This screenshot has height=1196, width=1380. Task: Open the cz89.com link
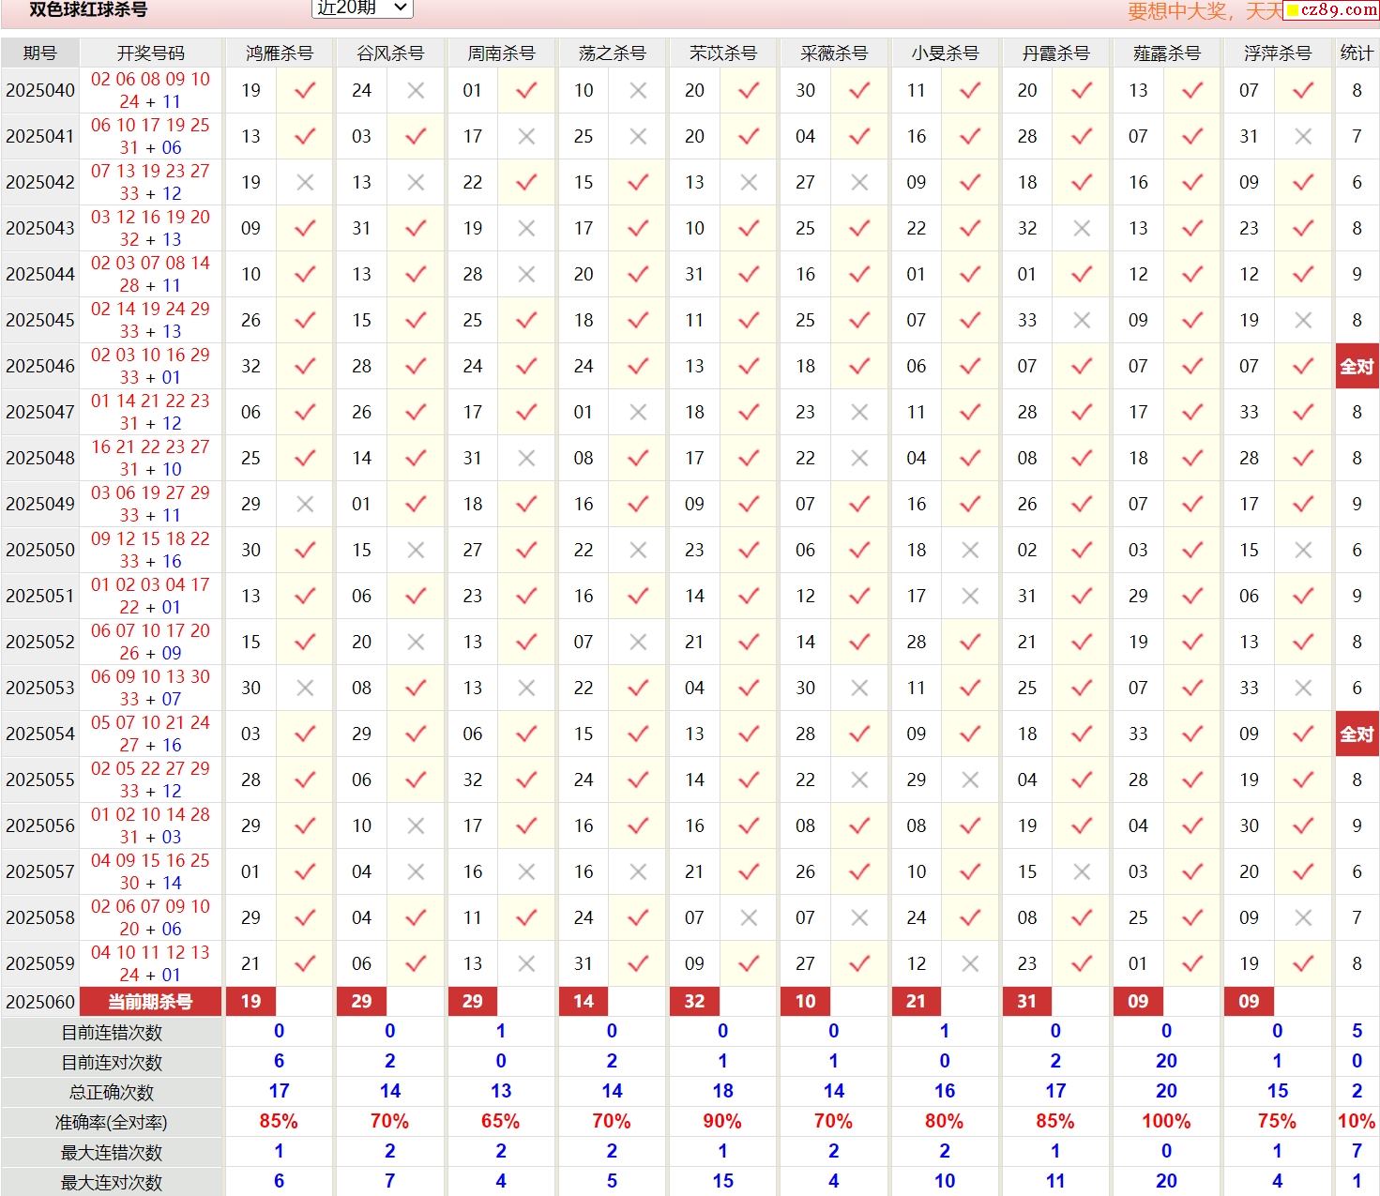pyautogui.click(x=1331, y=10)
